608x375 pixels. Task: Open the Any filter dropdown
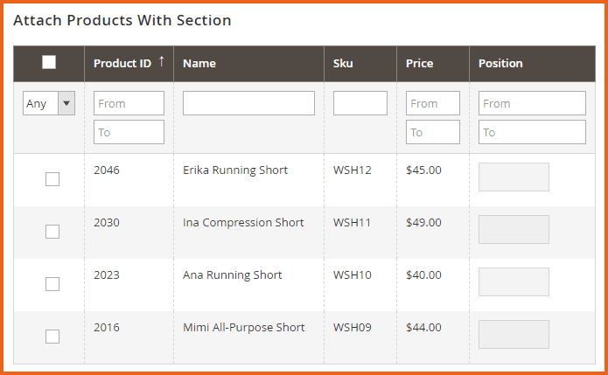(49, 104)
